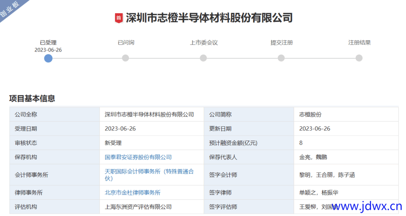
Task: Click the 已问询 stage label
Action: (x=126, y=42)
